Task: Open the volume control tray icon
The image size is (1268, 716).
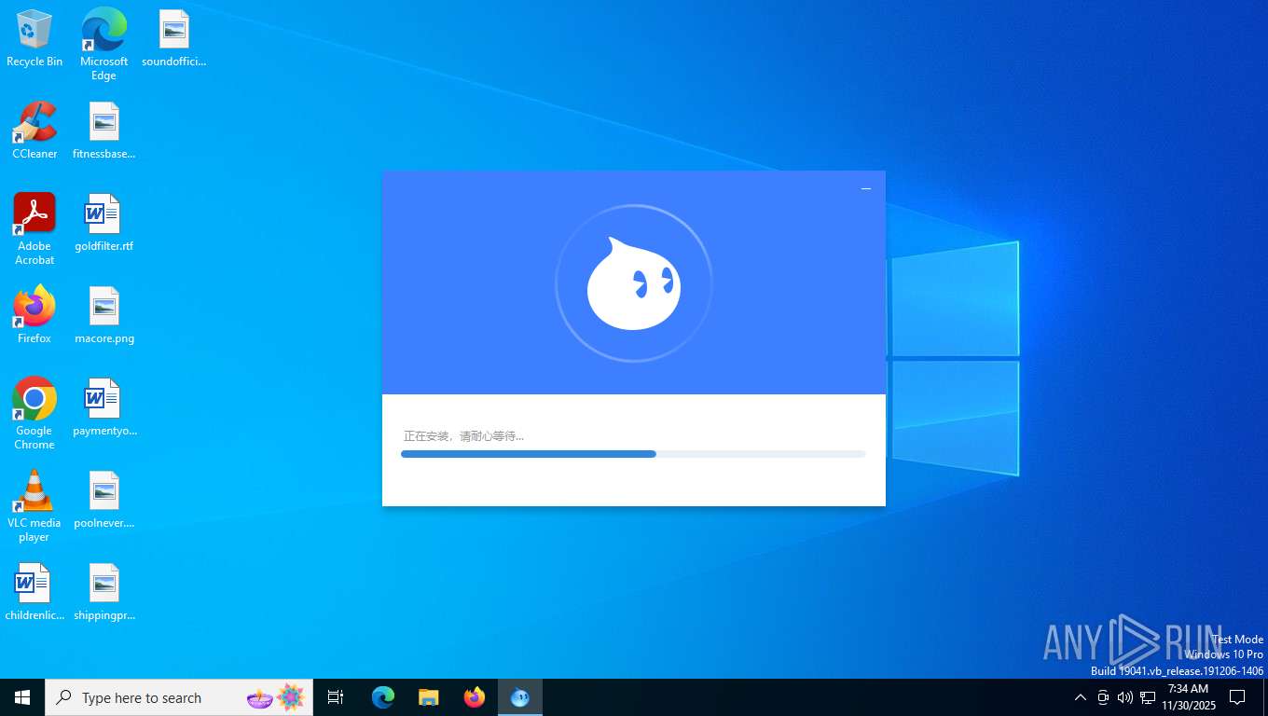Action: 1125,697
